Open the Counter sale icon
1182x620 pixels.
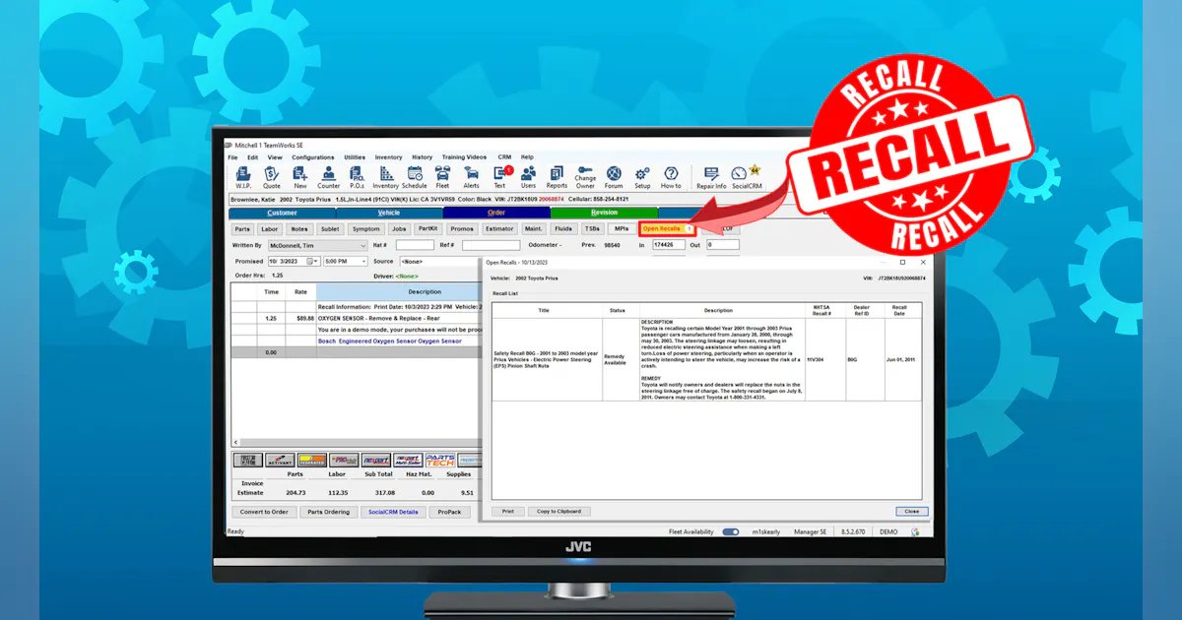click(x=328, y=177)
